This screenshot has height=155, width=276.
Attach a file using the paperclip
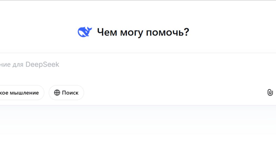coord(270,92)
